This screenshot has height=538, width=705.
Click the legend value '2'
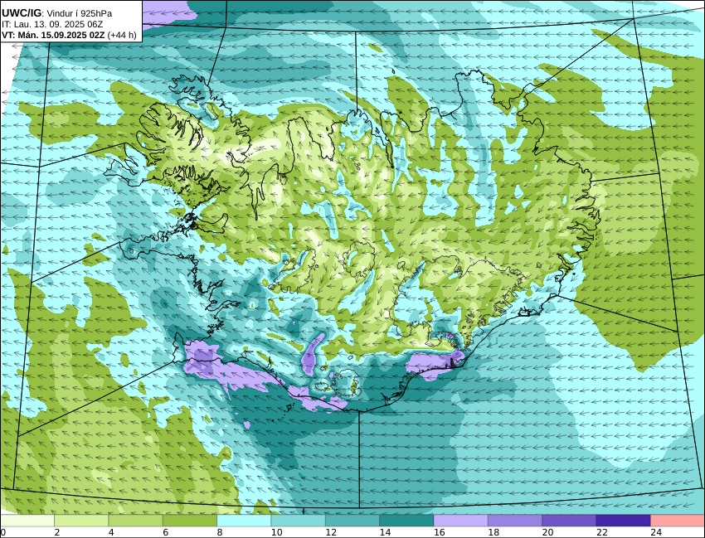tap(56, 532)
